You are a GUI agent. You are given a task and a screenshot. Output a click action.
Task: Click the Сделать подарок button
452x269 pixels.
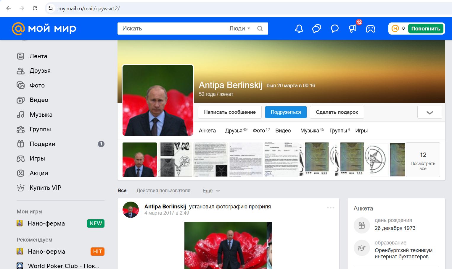[337, 112]
